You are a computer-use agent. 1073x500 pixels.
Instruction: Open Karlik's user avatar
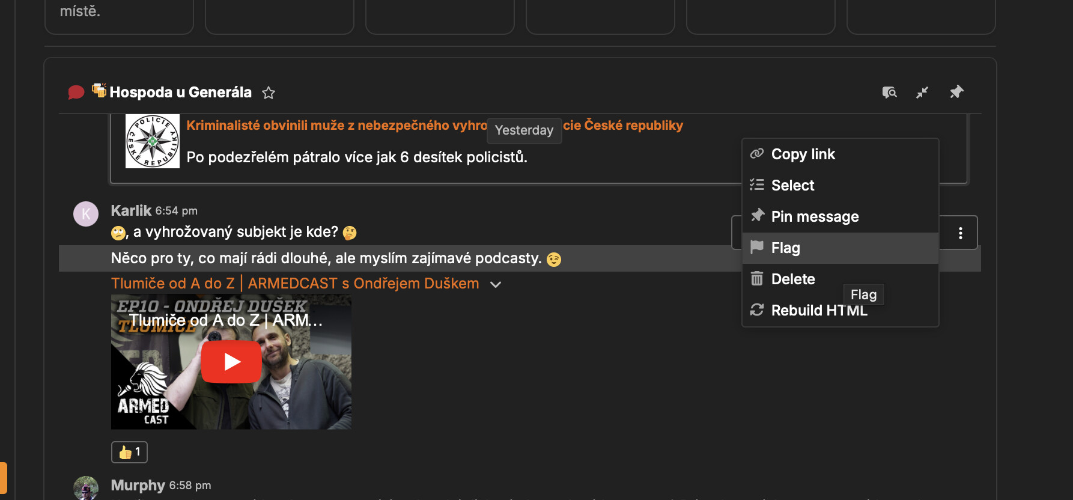[x=86, y=214]
